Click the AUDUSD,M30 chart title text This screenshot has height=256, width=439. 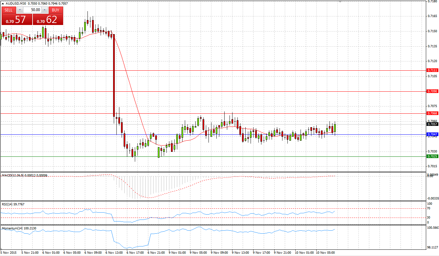pos(16,3)
